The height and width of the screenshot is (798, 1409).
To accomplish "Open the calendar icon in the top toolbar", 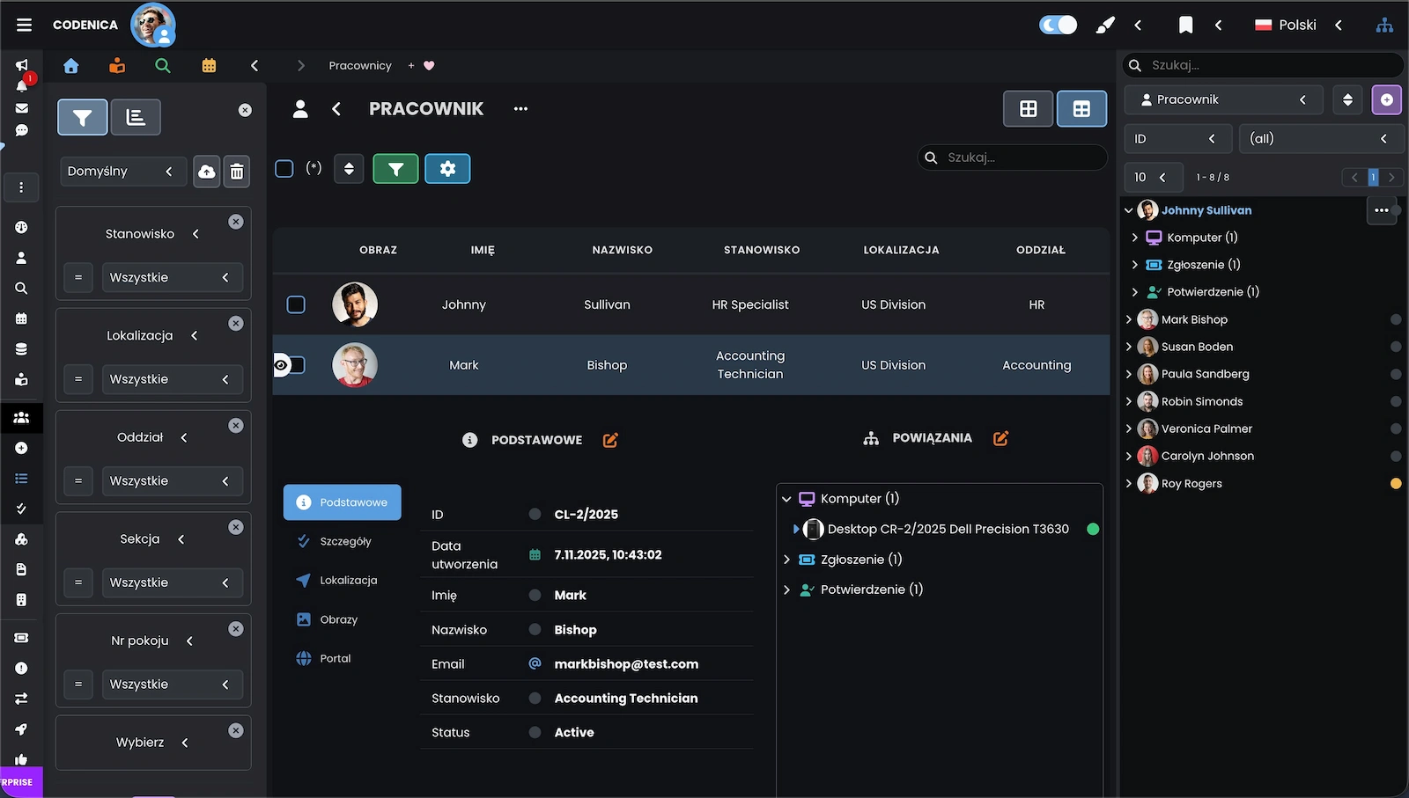I will 209,66.
